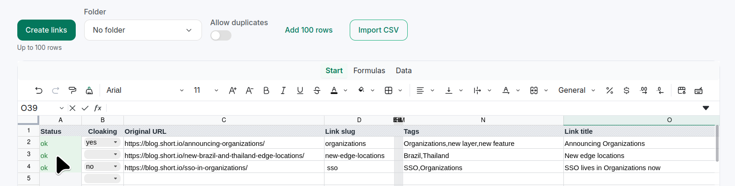Click the percent format icon
The width and height of the screenshot is (735, 186).
tap(609, 90)
